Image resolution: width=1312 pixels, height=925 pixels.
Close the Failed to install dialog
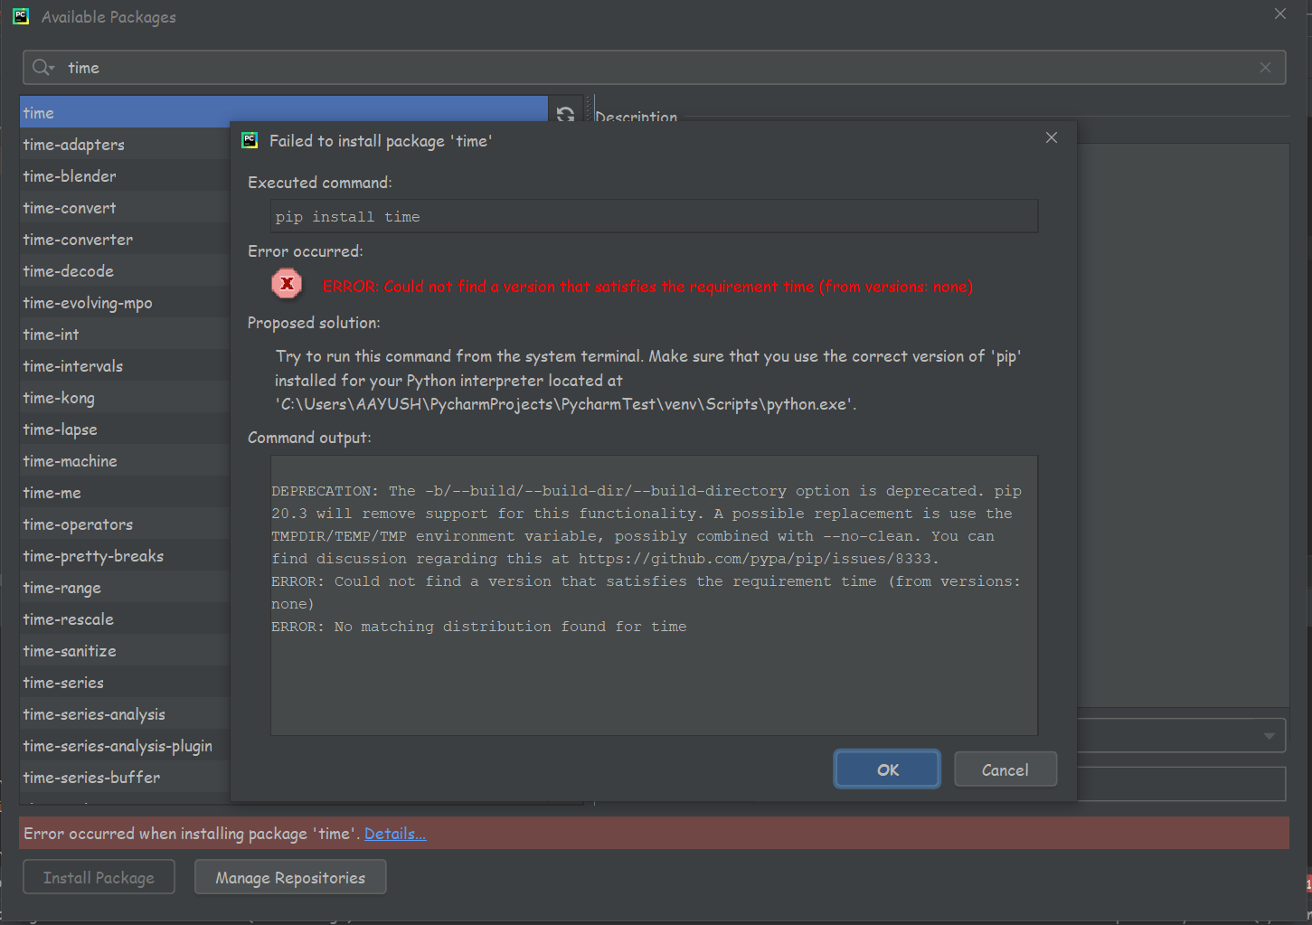click(x=1051, y=137)
